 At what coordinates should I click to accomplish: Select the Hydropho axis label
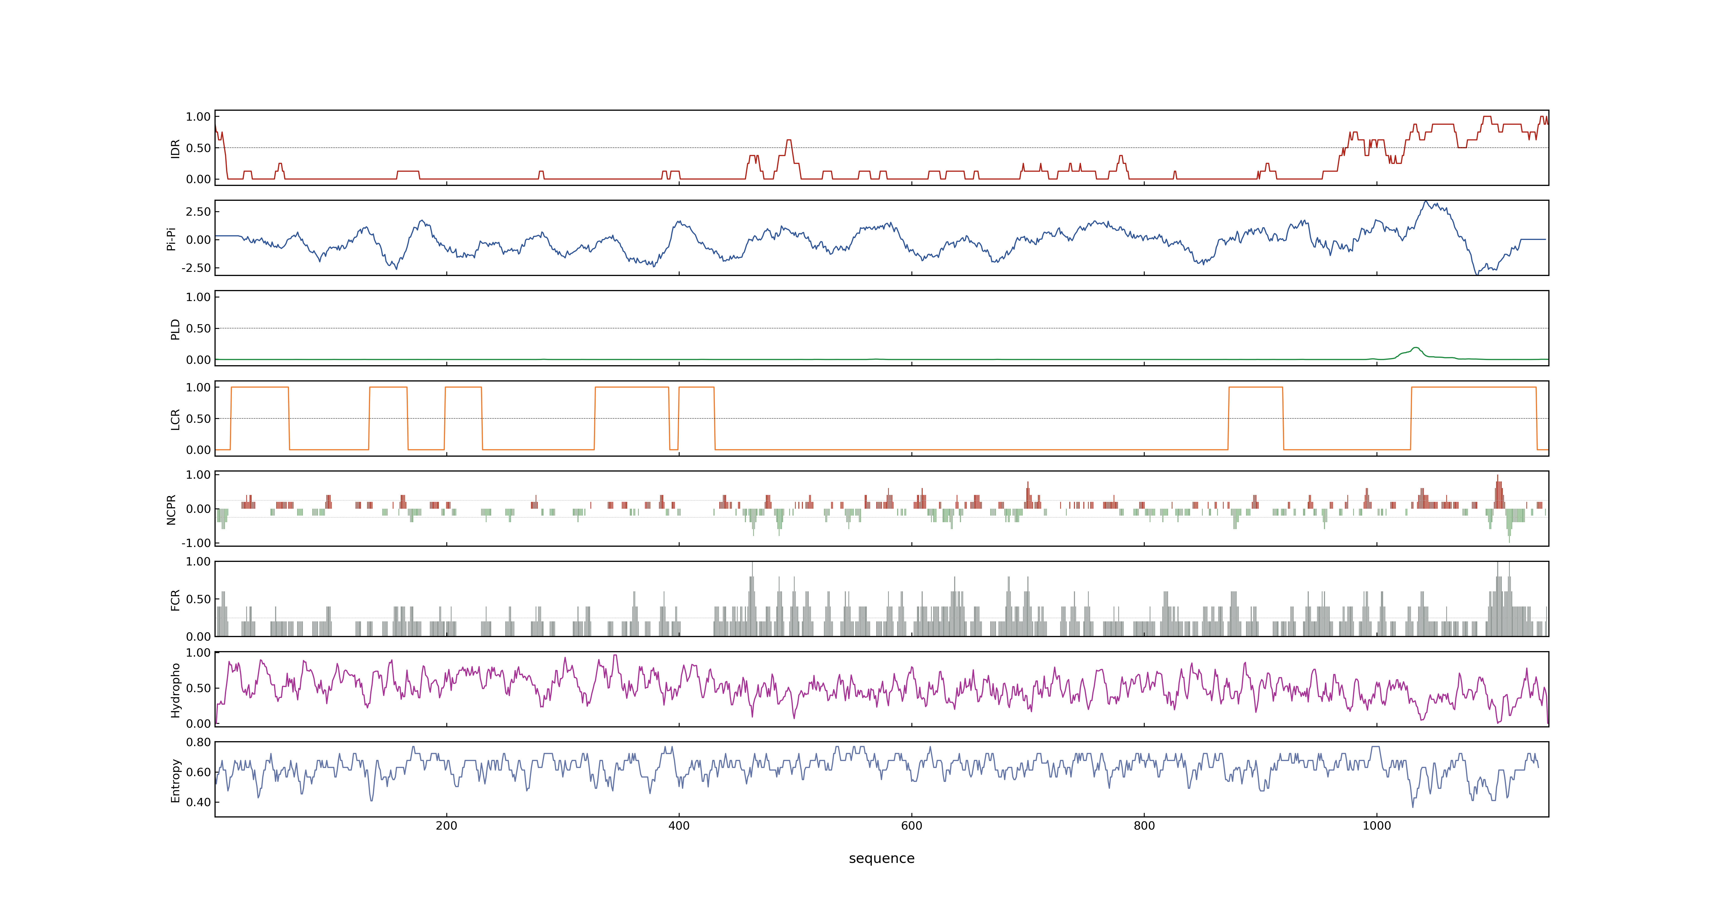(175, 690)
